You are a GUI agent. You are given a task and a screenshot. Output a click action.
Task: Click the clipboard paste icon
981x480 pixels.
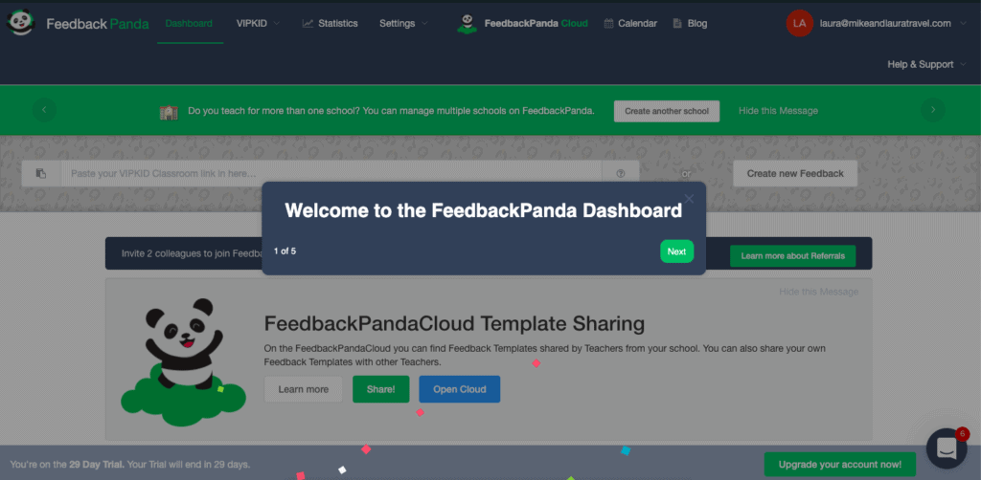point(41,173)
